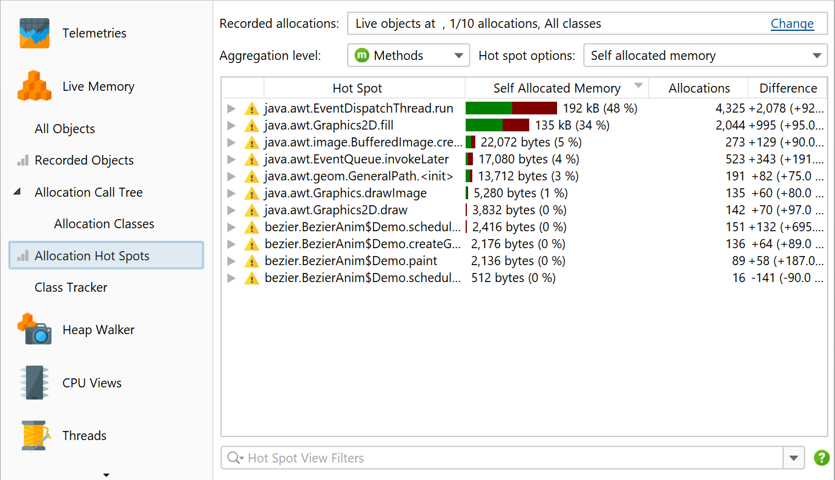This screenshot has width=835, height=480.
Task: Select Allocation Classes view
Action: click(x=104, y=224)
